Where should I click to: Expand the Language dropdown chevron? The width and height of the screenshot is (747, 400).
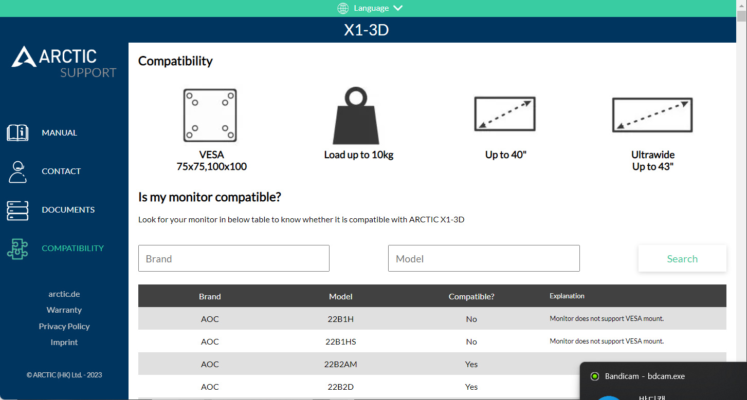(398, 8)
